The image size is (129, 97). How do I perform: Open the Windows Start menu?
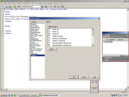4,95
